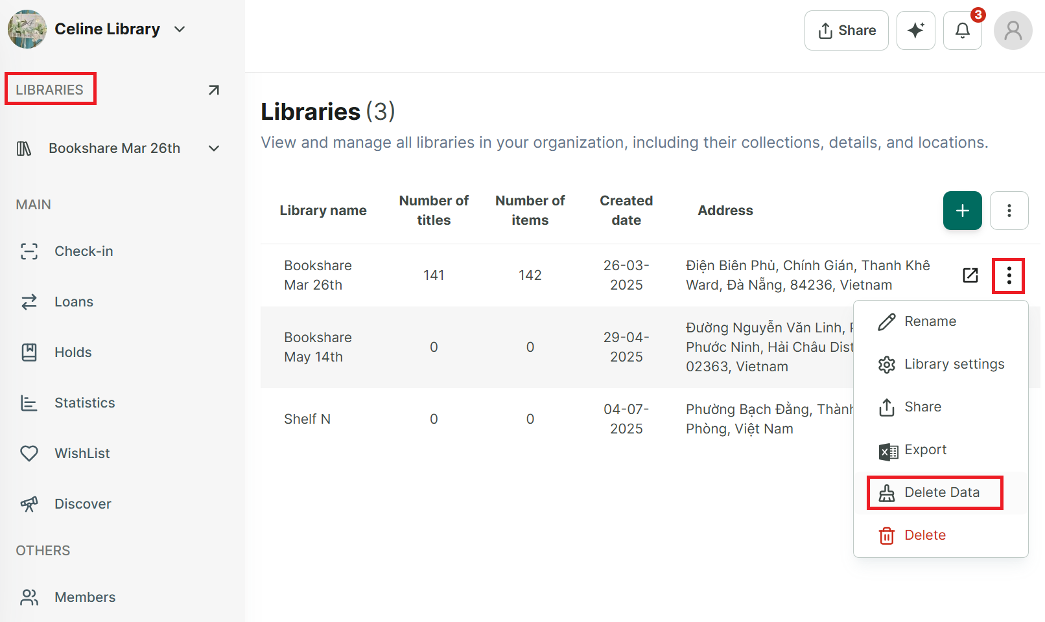View Statistics from sidebar
This screenshot has width=1045, height=622.
[84, 403]
